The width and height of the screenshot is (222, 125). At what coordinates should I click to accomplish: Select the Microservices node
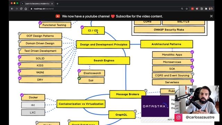coord(172,62)
